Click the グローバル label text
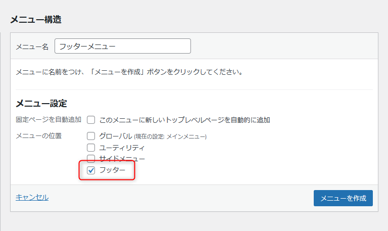This screenshot has height=231, width=388. (x=116, y=136)
